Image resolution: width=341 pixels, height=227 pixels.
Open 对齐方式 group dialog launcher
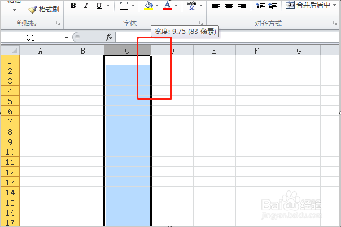335,23
